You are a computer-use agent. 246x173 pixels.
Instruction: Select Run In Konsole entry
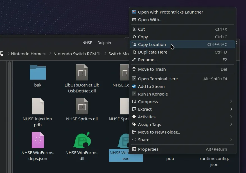point(182,94)
